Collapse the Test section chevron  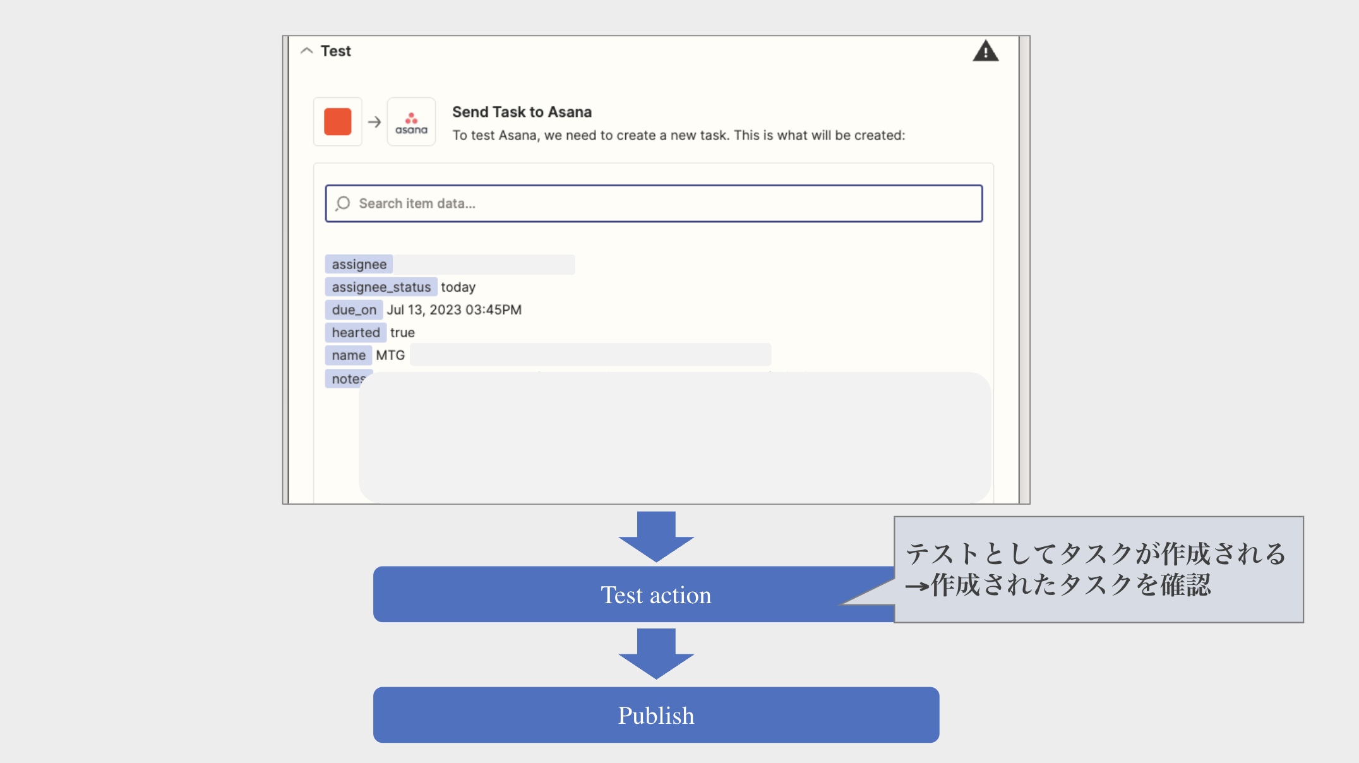tap(307, 51)
